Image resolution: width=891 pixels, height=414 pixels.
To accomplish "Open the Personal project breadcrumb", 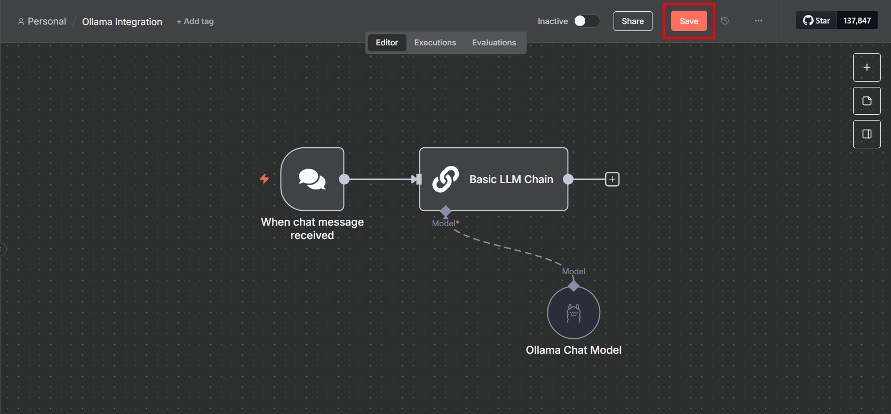I will coord(42,21).
